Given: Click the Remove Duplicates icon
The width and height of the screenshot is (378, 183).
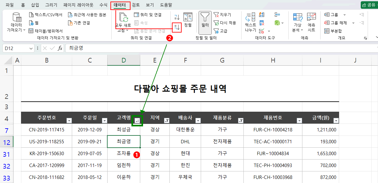Looking at the screenshot, I should (x=262, y=23).
